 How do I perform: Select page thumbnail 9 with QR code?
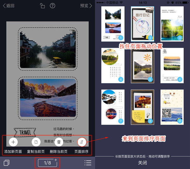[x=172, y=107]
